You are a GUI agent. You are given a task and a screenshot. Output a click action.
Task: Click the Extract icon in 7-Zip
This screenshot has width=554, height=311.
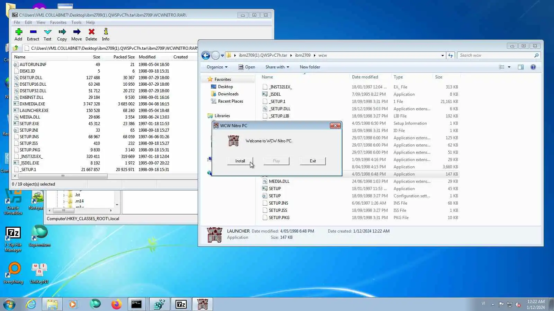coord(33,35)
